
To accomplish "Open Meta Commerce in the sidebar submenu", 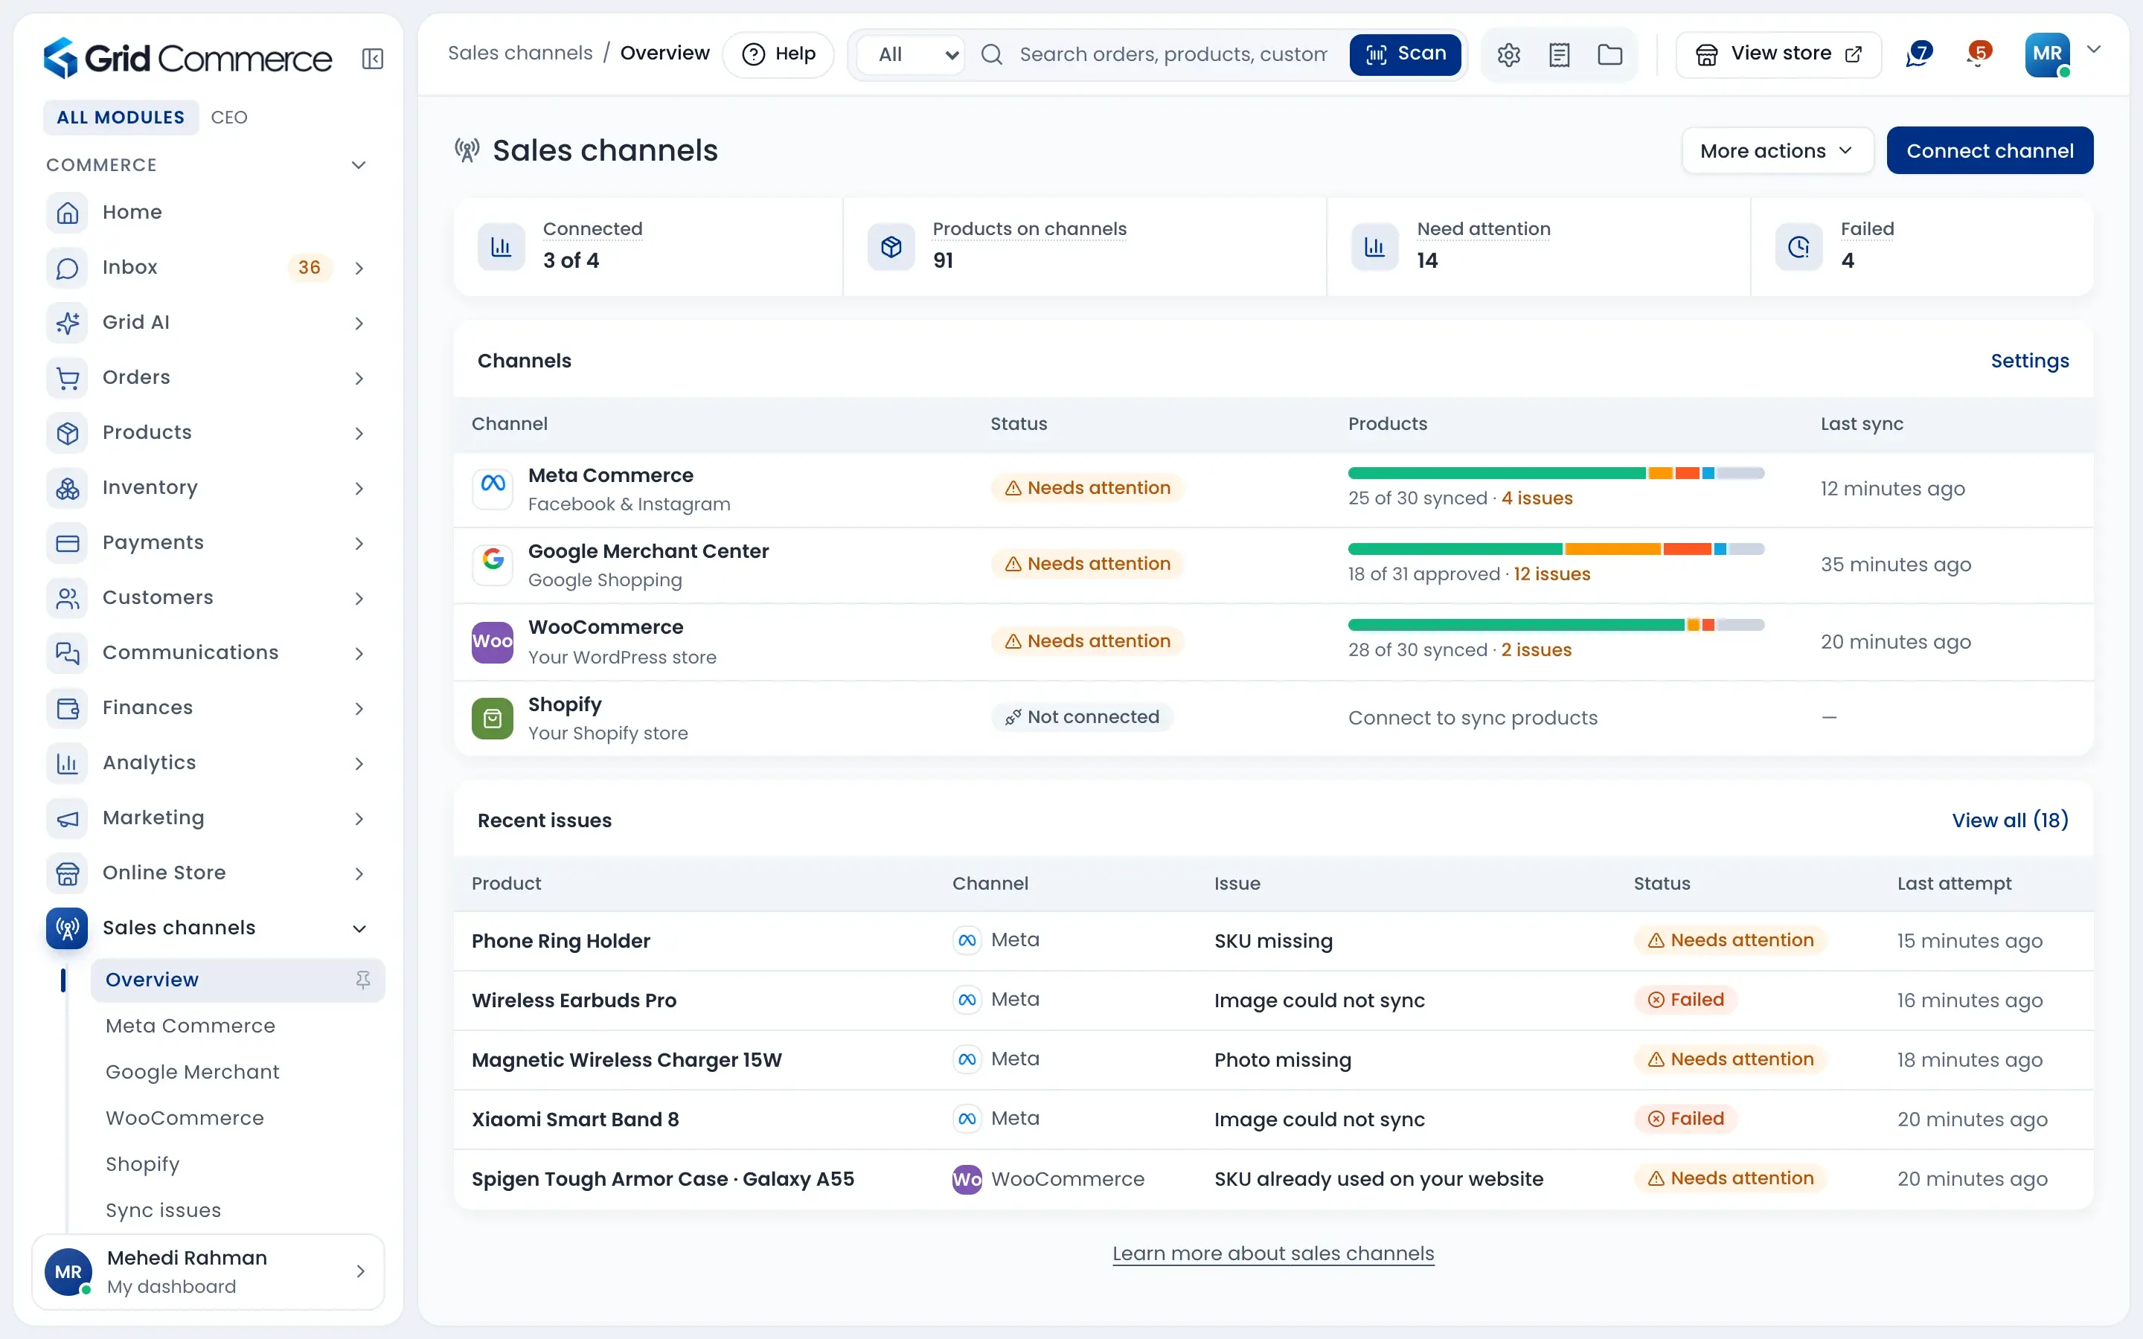I will coord(190,1026).
